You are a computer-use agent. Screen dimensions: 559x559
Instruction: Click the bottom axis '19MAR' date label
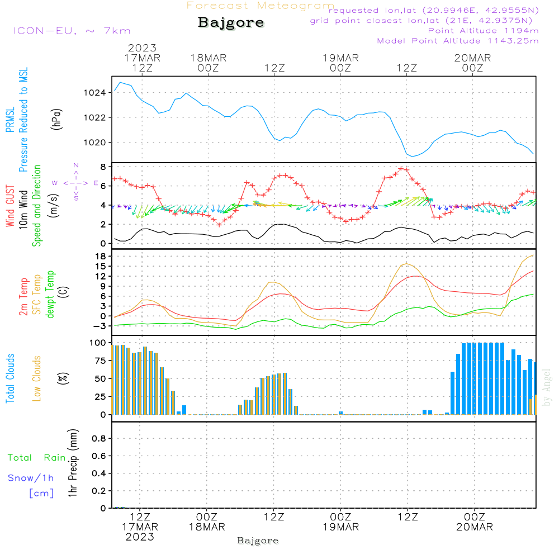pos(341,527)
